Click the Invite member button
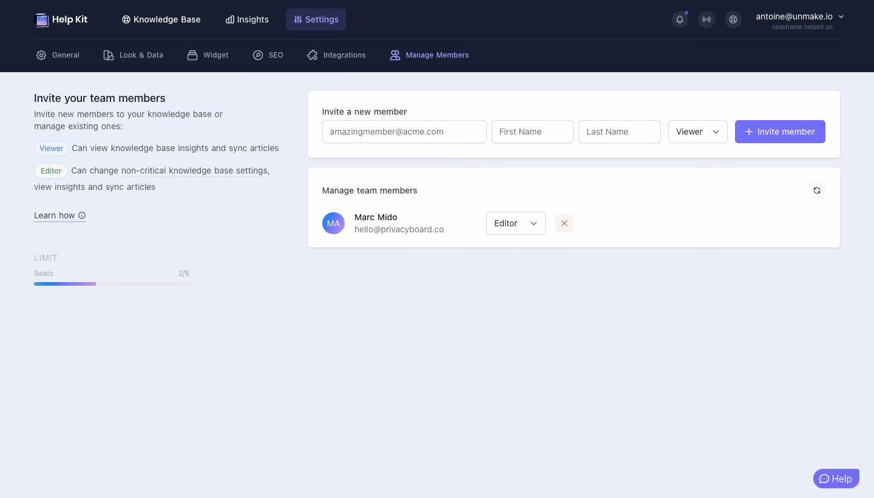Viewport: 874px width, 498px height. point(780,132)
